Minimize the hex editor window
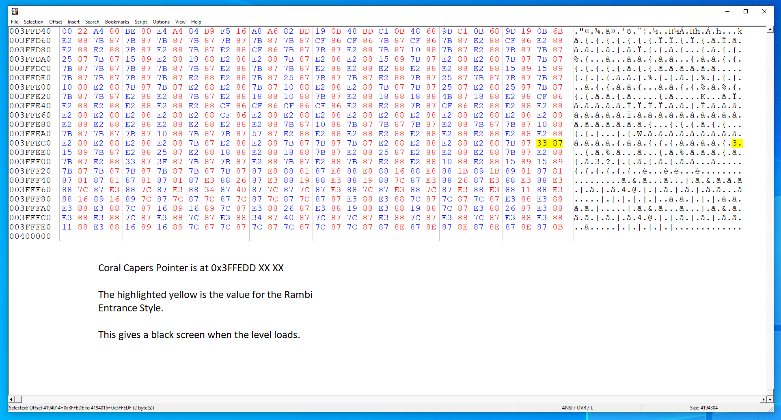Screen dimensions: 781x420 point(727,11)
